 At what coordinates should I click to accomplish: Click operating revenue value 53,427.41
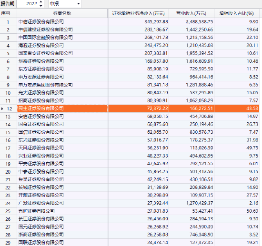pyautogui.click(x=202, y=211)
